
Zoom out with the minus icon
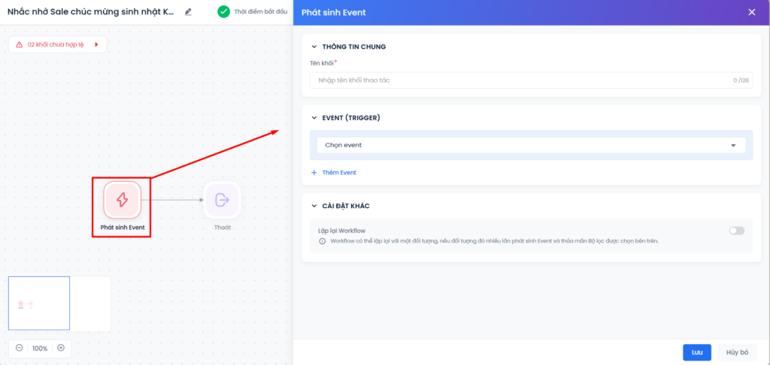click(19, 348)
